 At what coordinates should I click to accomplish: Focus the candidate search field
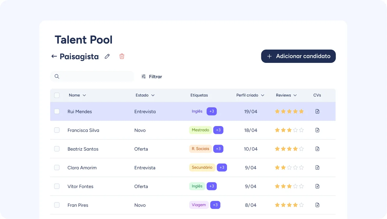[92, 76]
